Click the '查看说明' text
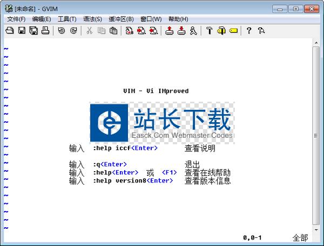 (200, 148)
